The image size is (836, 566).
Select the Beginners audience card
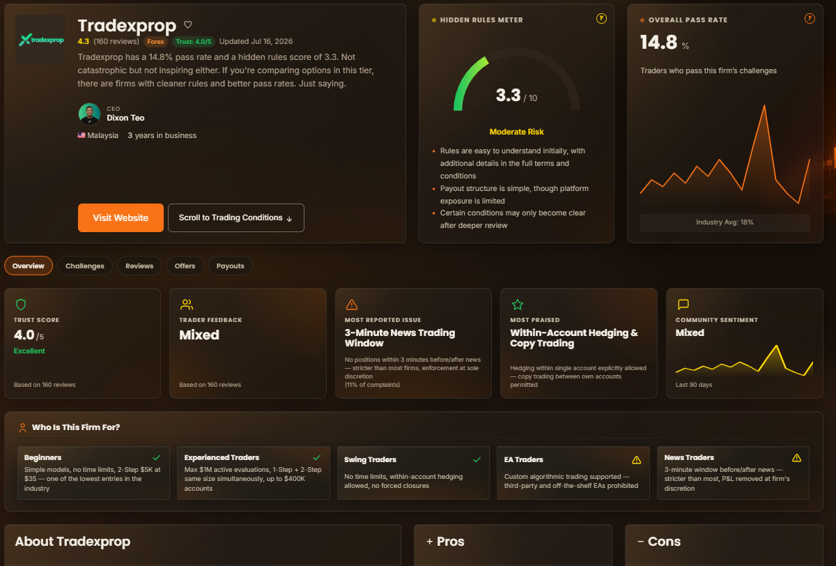coord(94,473)
